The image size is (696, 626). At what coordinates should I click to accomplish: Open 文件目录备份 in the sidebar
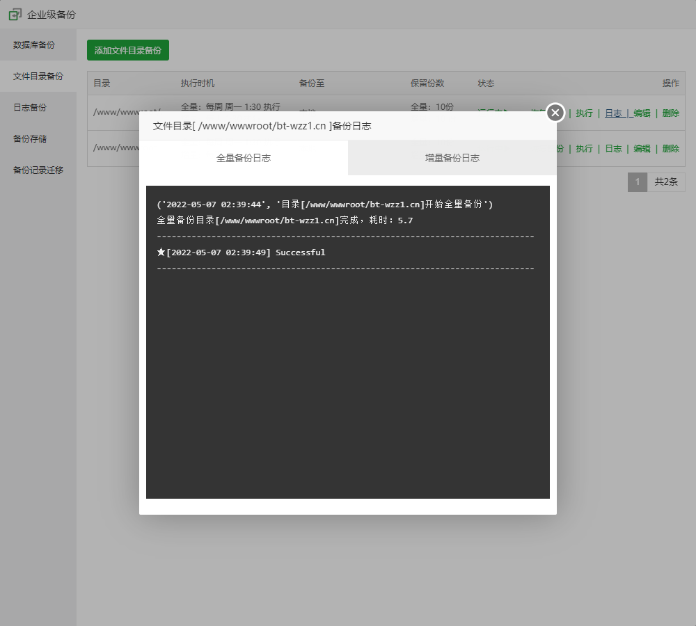[38, 77]
